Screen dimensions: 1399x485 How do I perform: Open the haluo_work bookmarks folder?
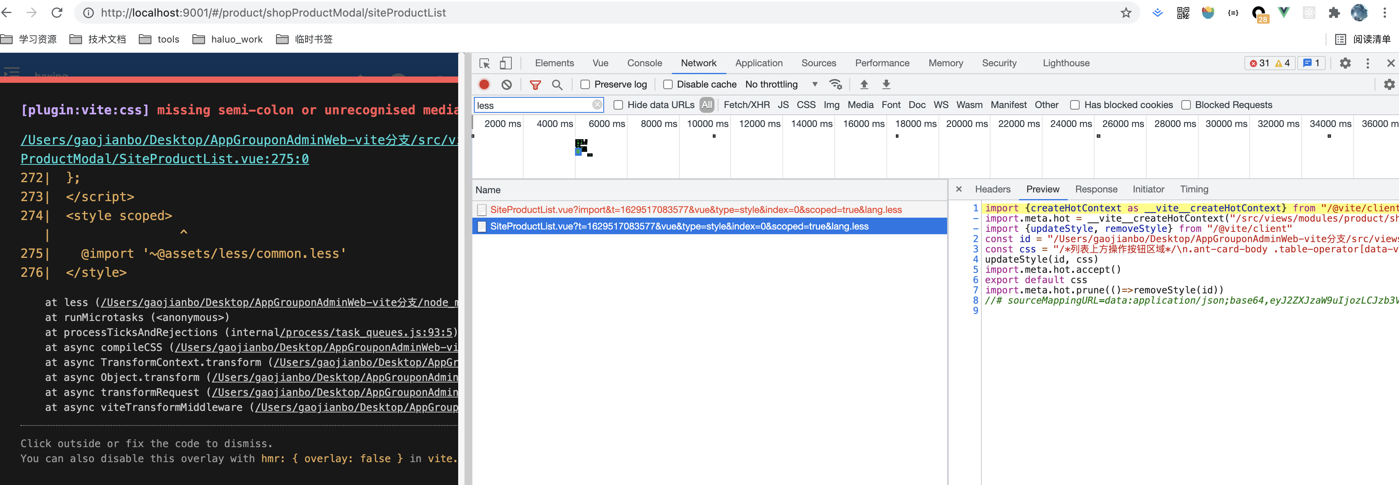(x=228, y=39)
